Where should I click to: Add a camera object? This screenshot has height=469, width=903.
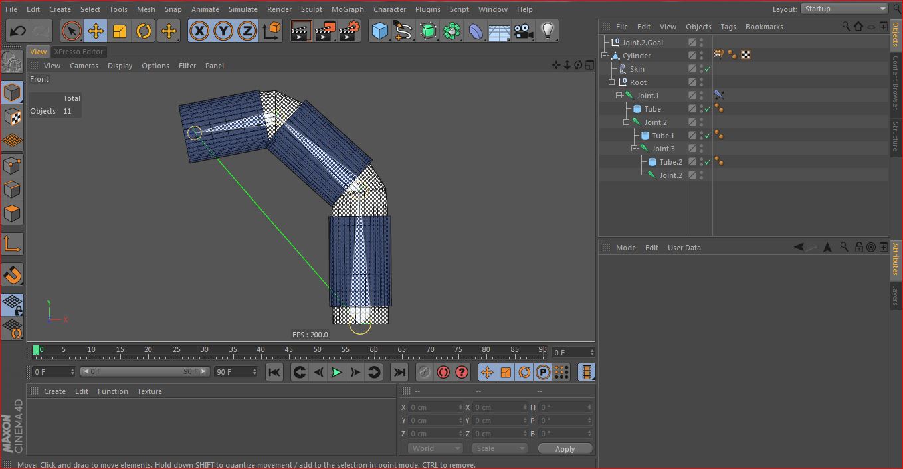pyautogui.click(x=524, y=31)
